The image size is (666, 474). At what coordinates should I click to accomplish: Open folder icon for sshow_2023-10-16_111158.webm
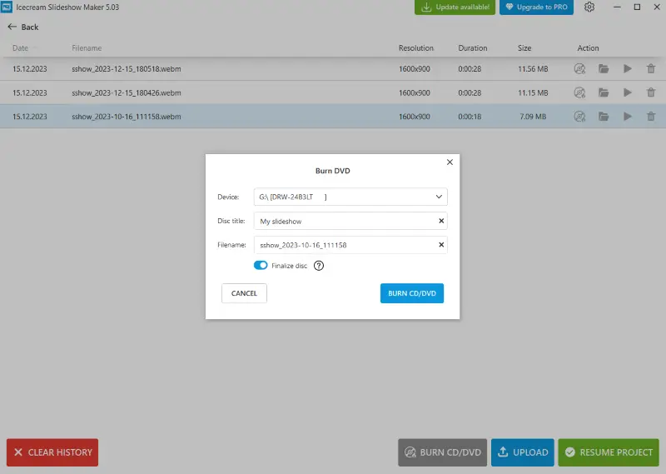[604, 116]
